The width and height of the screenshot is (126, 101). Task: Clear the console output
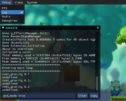82,96
